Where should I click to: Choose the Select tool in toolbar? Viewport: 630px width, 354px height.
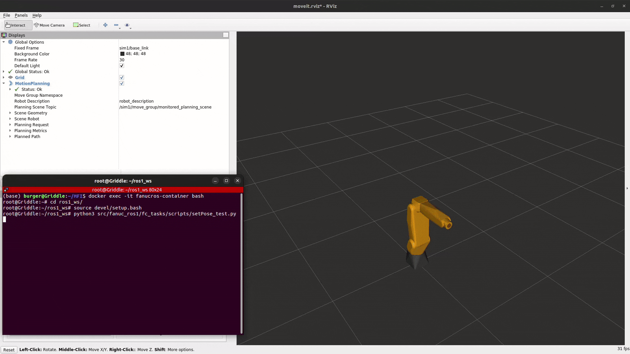coord(82,25)
